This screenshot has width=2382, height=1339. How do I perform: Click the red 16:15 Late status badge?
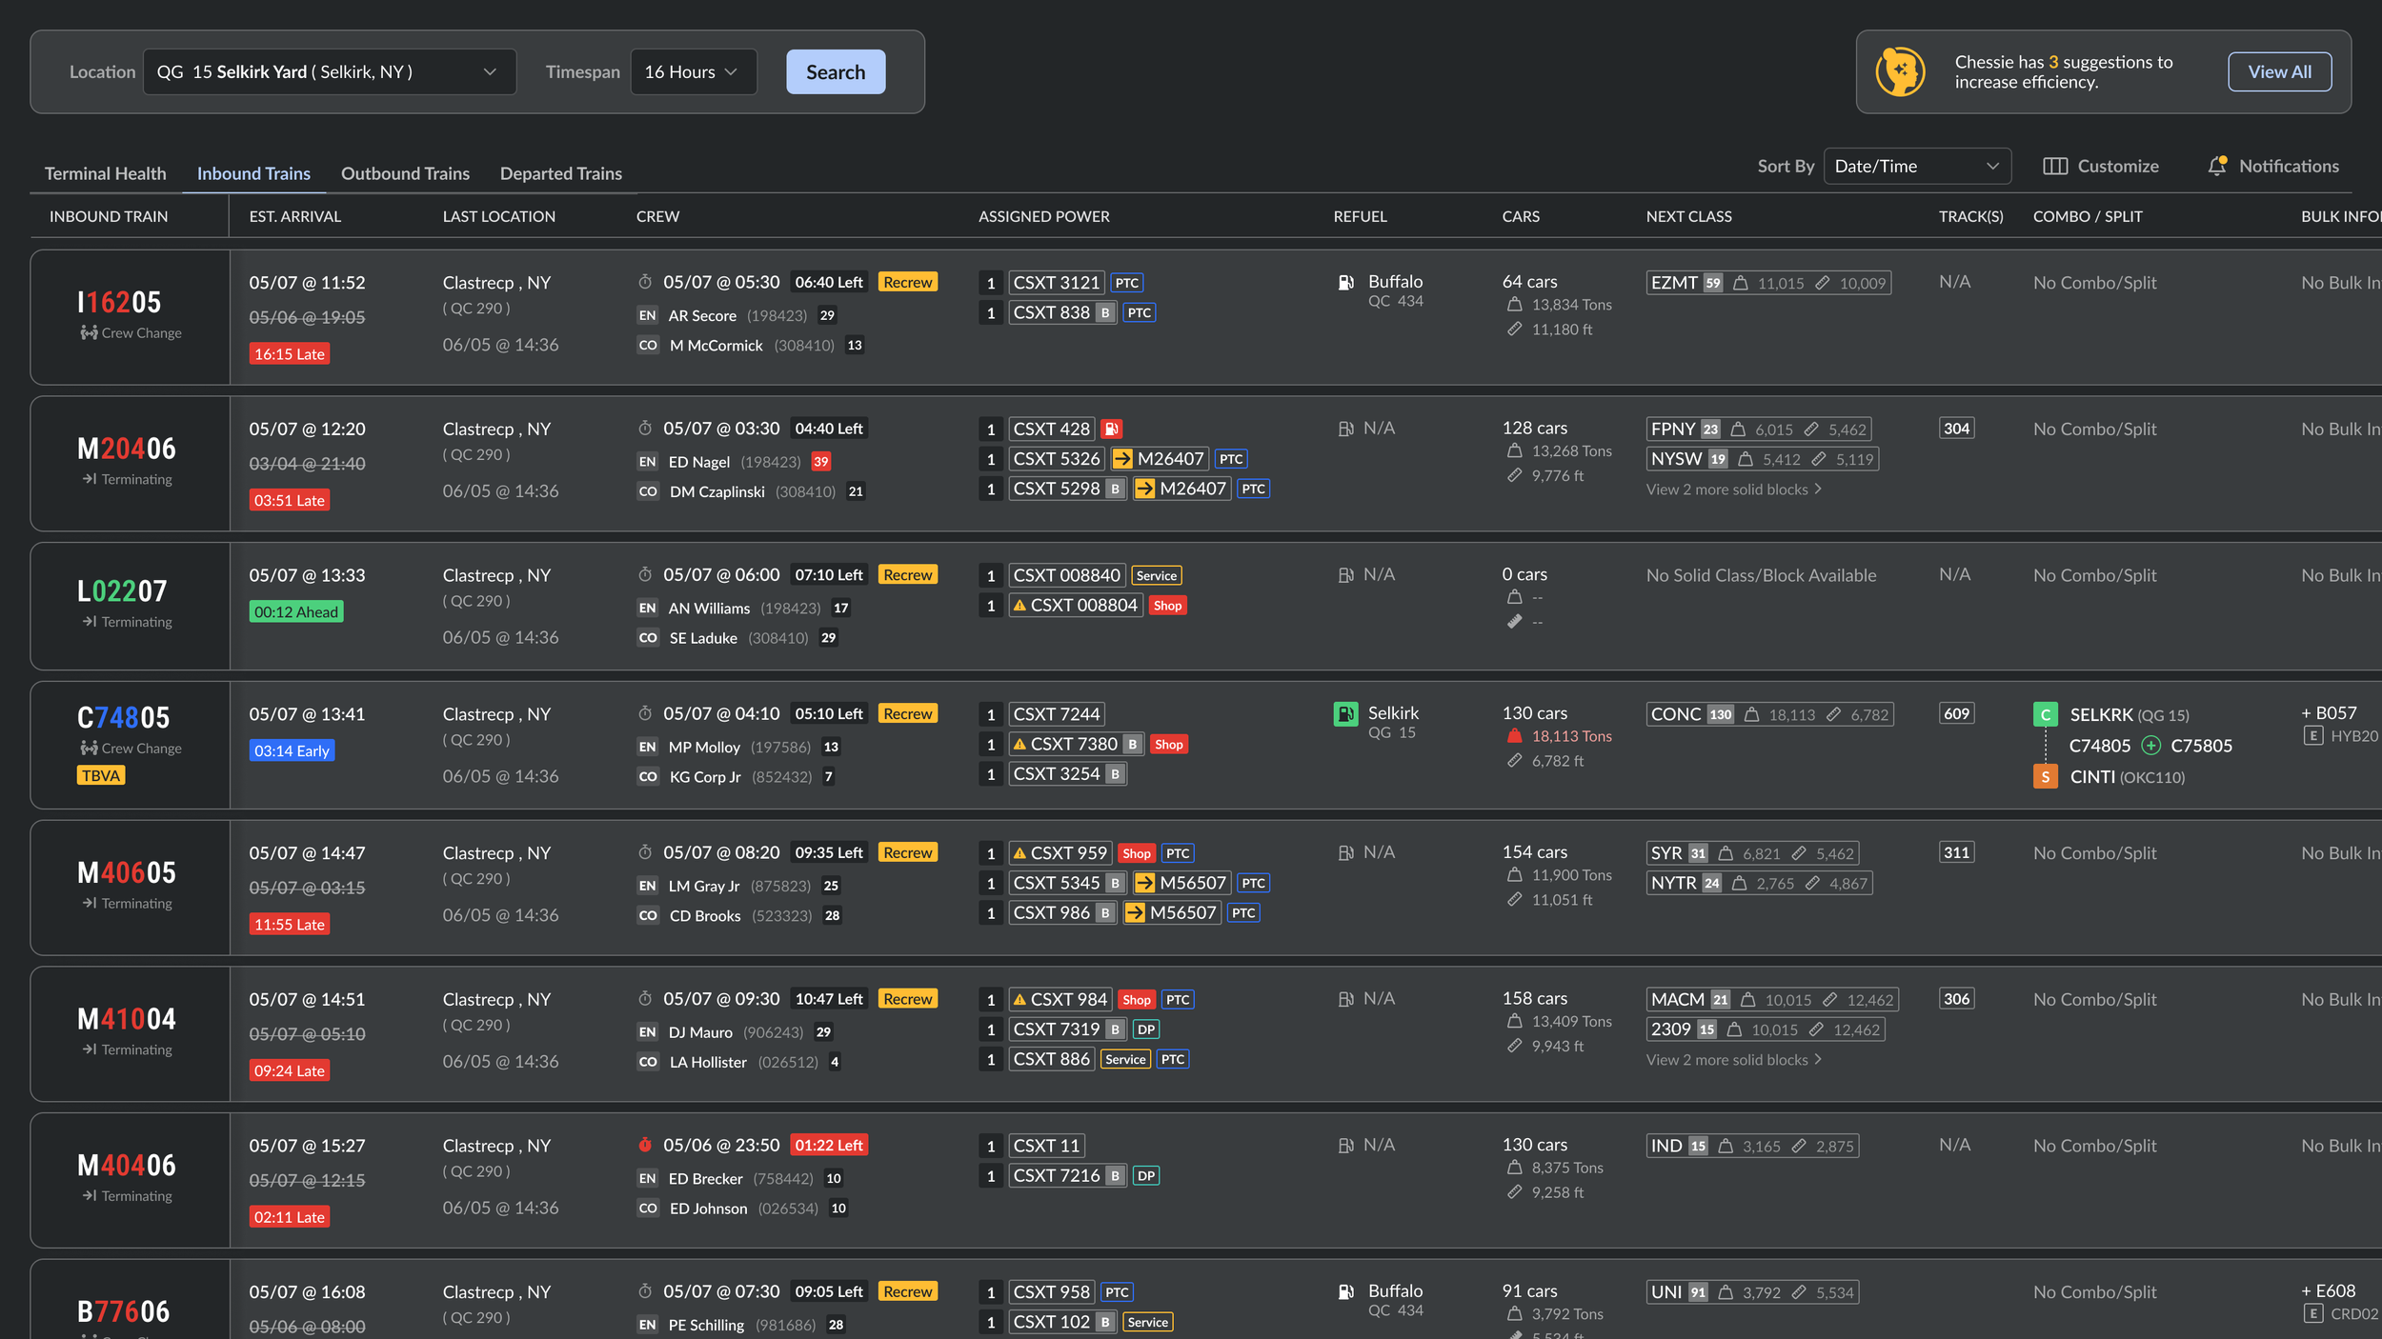(289, 353)
